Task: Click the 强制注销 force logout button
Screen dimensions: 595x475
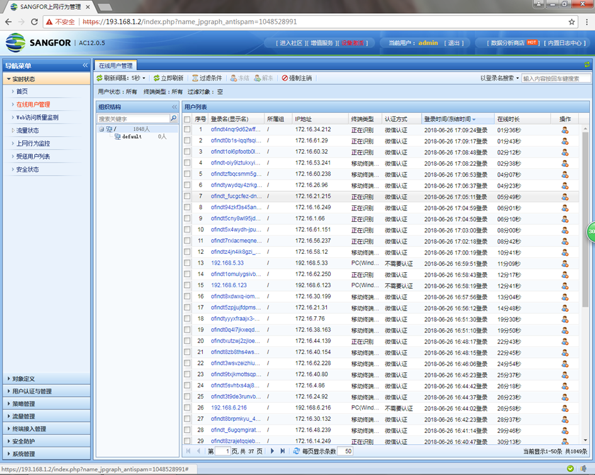Action: (x=297, y=78)
